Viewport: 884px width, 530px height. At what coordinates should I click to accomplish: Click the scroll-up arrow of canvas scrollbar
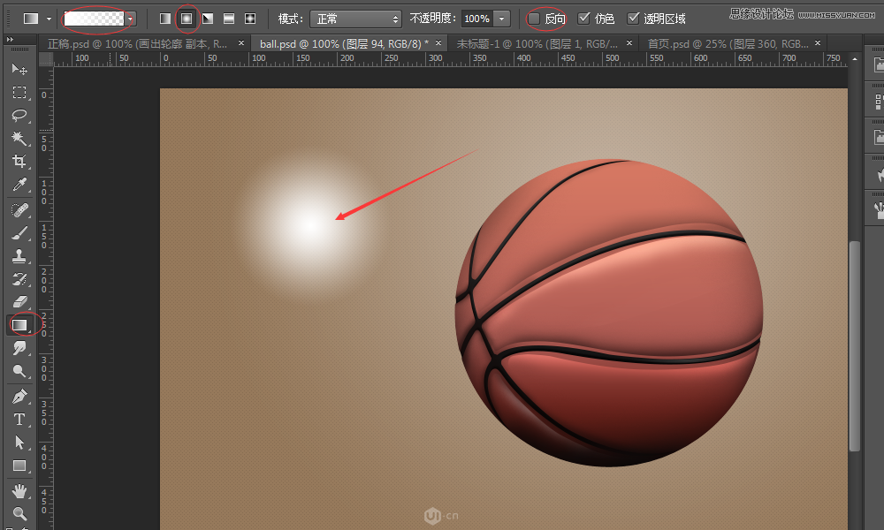[855, 58]
